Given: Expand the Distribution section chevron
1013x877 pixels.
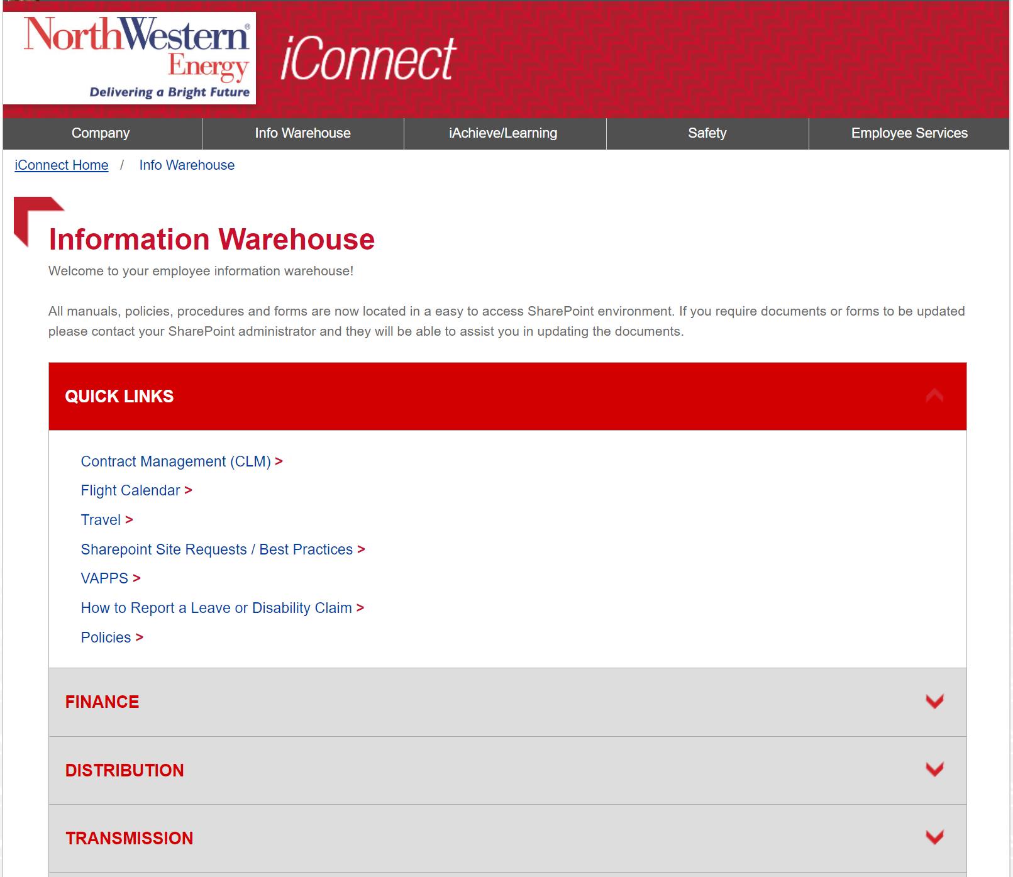Looking at the screenshot, I should pos(934,769).
